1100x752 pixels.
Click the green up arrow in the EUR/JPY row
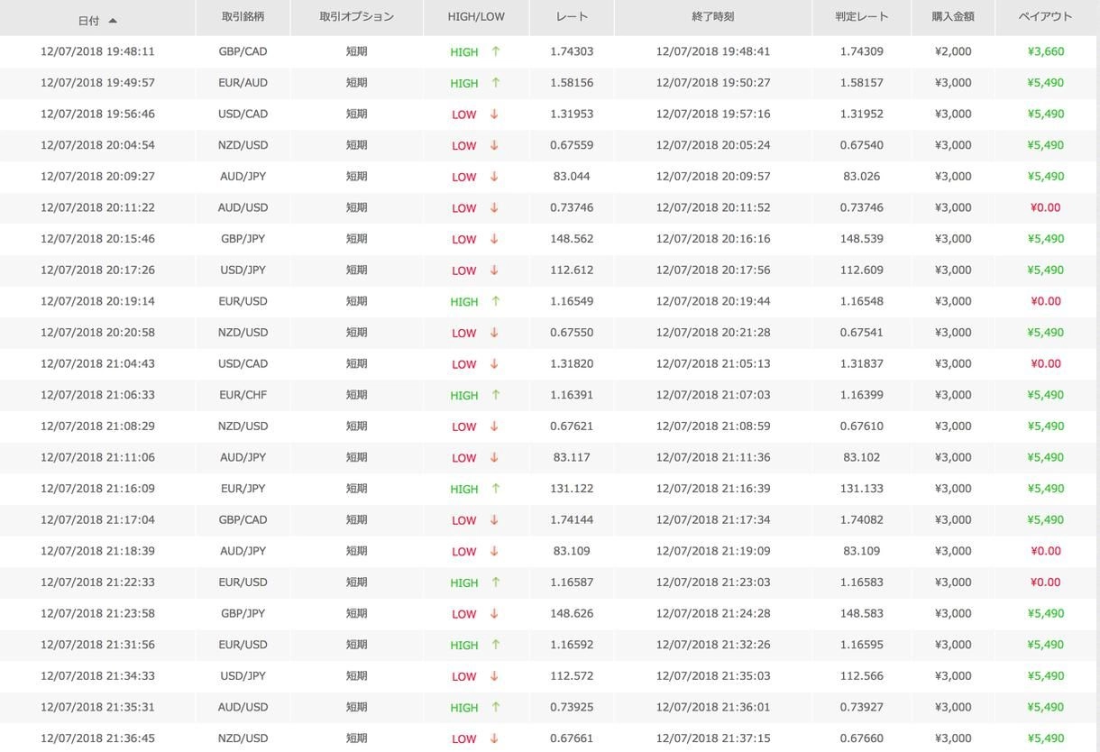coord(495,489)
